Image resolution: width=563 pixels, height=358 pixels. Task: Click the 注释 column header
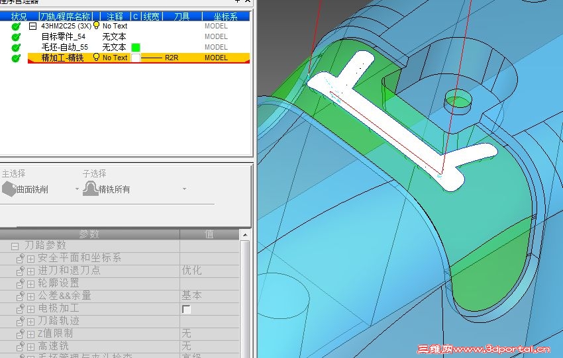point(115,17)
